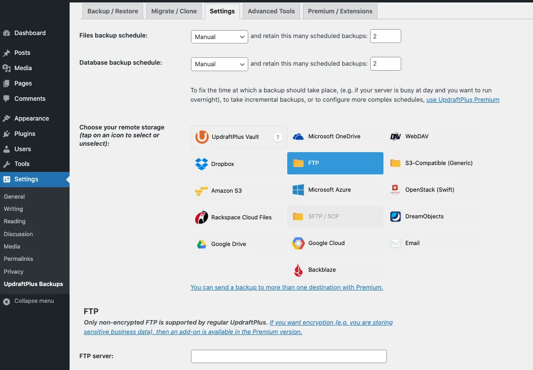Screen dimensions: 533x370
Task: Select the S3-Compatible (Generic) folder icon
Action: [x=395, y=163]
